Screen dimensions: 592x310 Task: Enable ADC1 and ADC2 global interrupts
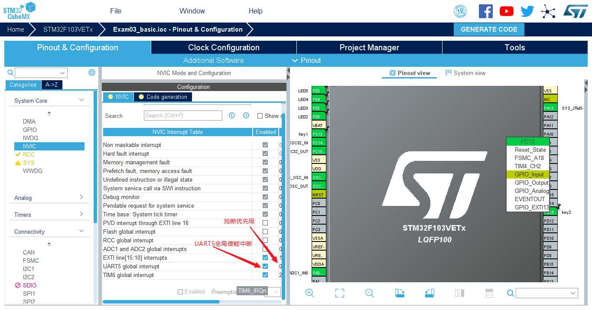pos(265,249)
